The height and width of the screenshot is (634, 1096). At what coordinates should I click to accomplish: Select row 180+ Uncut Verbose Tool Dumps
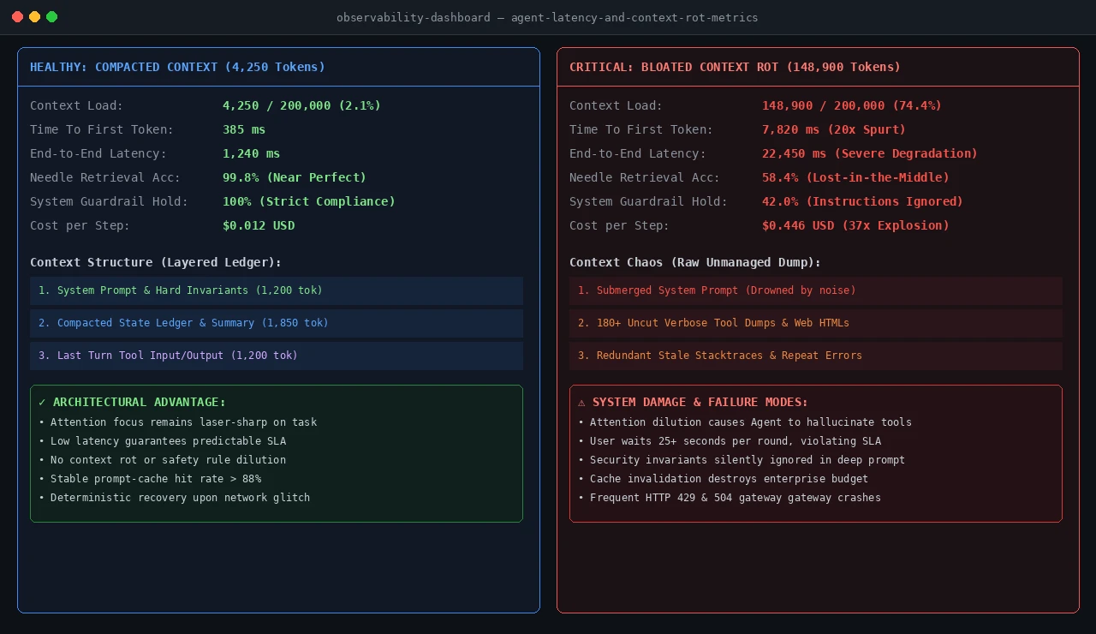(816, 323)
